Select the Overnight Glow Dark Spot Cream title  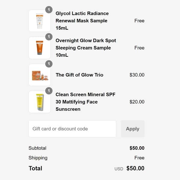pyautogui.click(x=85, y=48)
